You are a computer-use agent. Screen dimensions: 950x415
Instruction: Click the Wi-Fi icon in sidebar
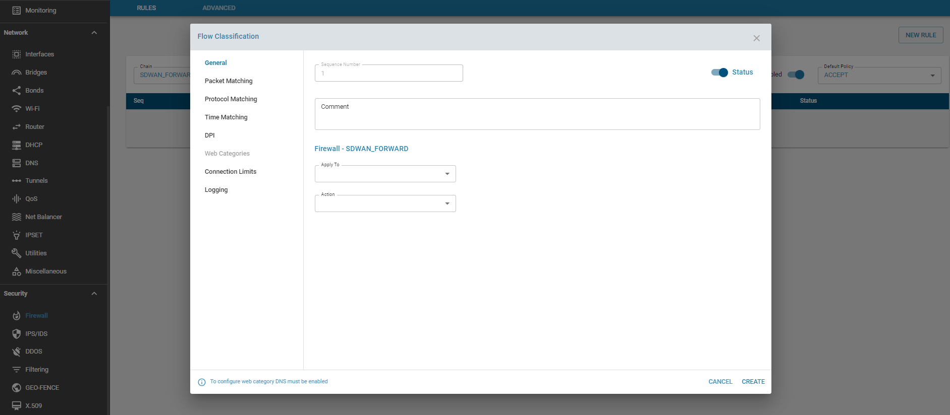pos(17,109)
